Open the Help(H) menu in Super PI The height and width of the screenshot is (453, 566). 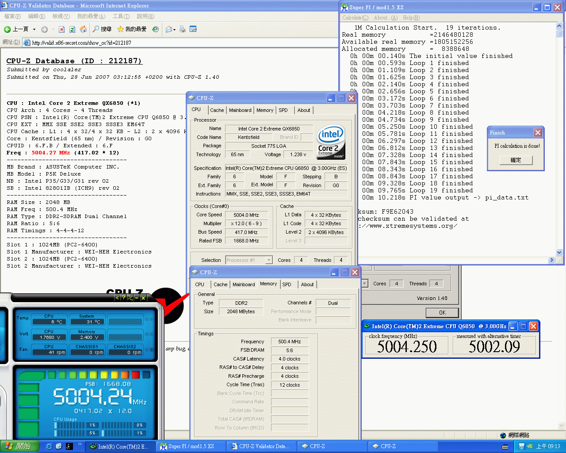[x=411, y=18]
